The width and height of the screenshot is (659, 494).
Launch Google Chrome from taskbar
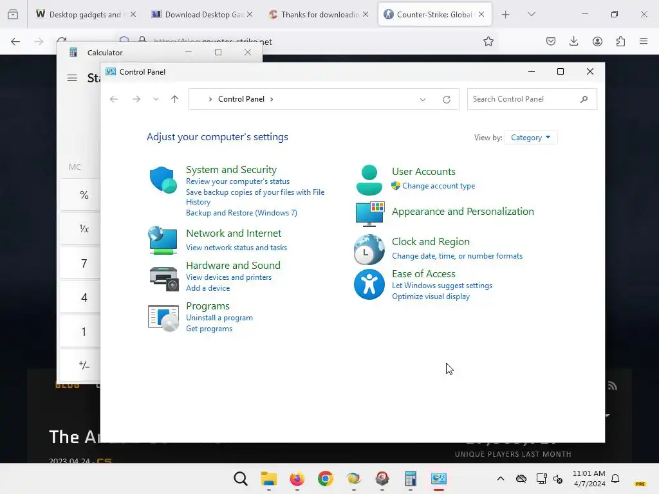pos(325,479)
